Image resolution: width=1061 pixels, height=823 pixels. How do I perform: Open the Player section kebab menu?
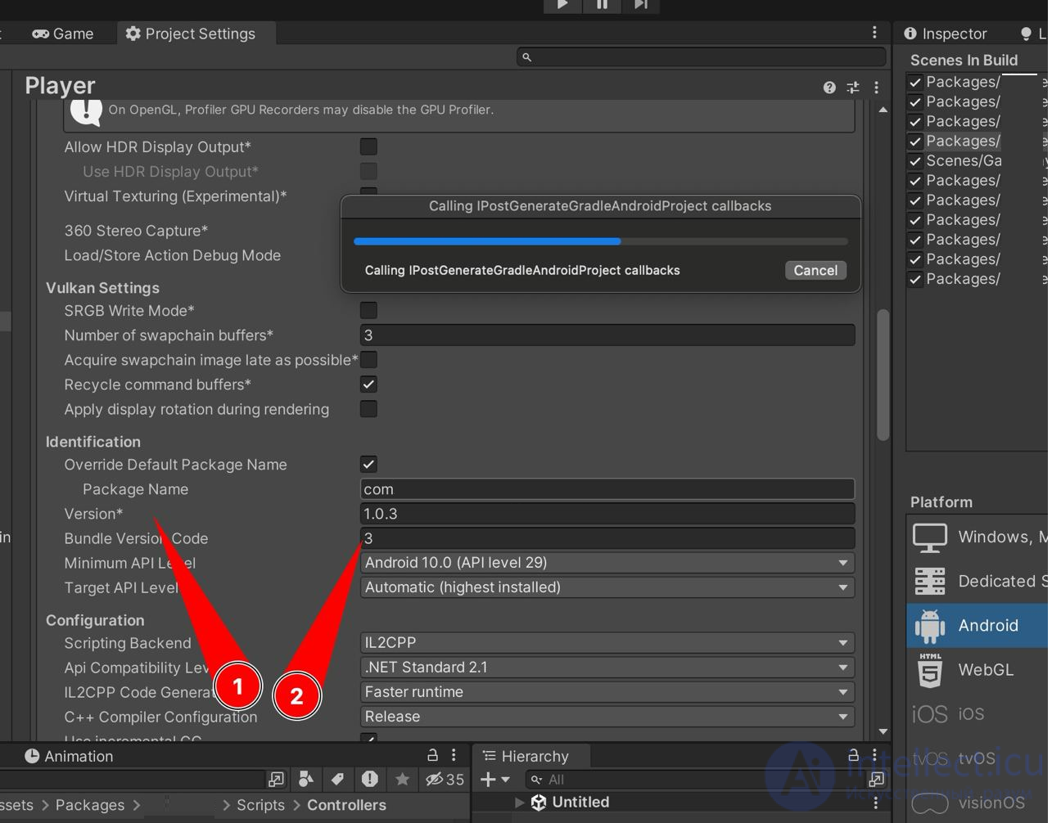point(876,87)
